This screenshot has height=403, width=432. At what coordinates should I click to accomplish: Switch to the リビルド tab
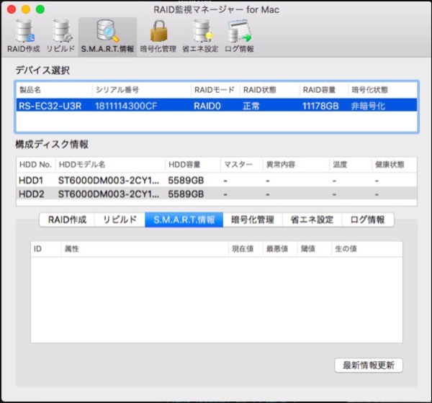(x=120, y=219)
